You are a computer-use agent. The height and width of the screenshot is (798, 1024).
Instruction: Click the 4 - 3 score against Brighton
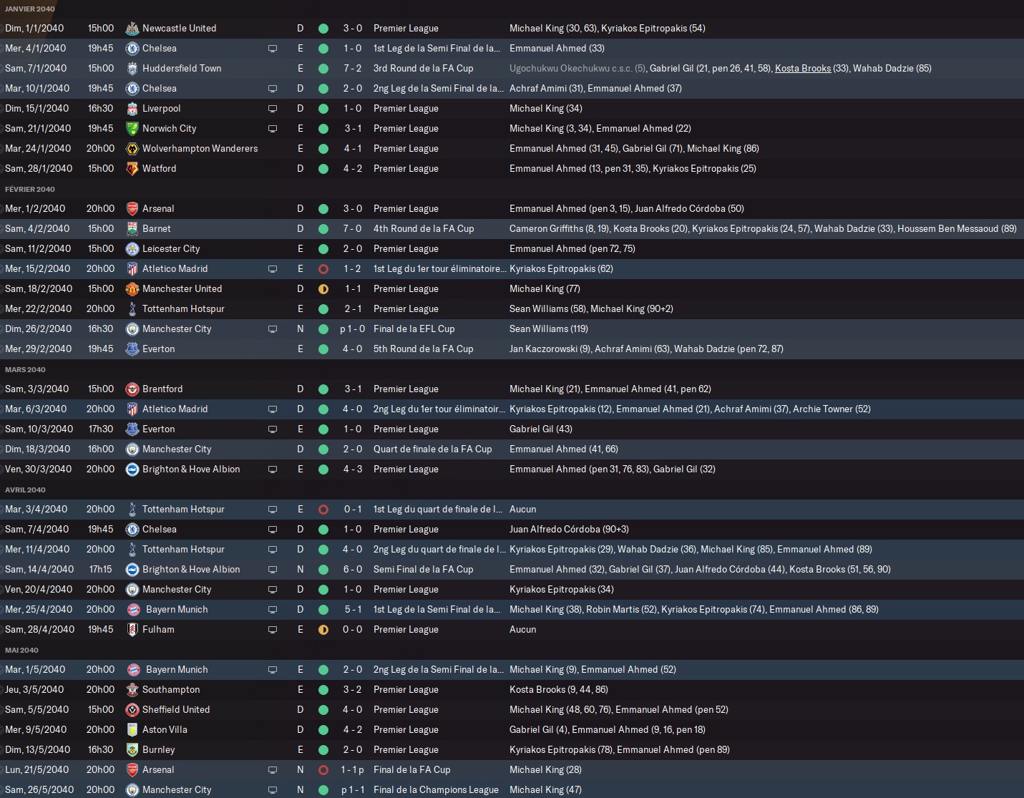pyautogui.click(x=352, y=469)
